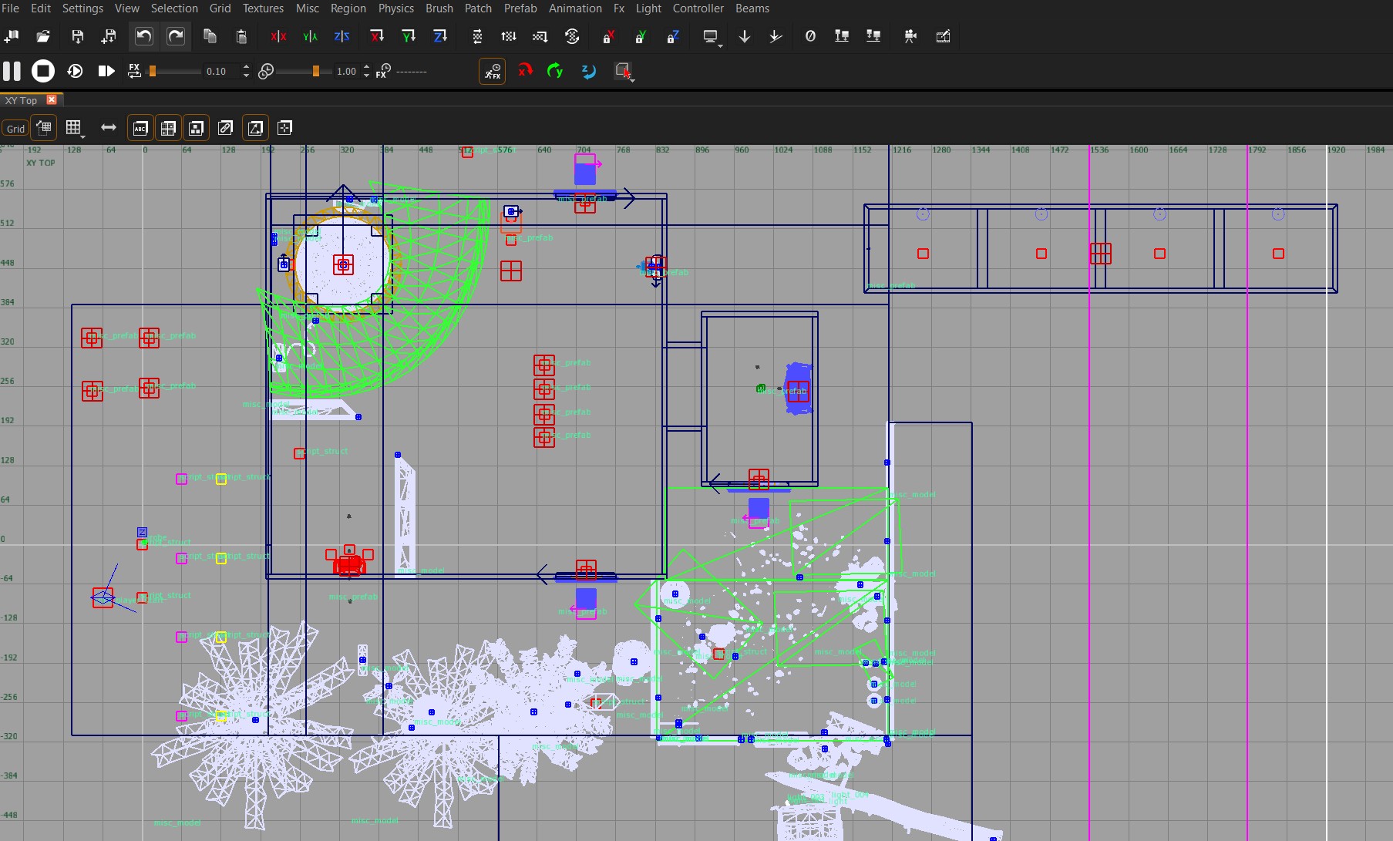The image size is (1393, 841).
Task: Undo the last action
Action: point(144,36)
